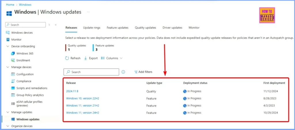
Task: Click the Windows updates sidebar icon
Action: [13, 119]
